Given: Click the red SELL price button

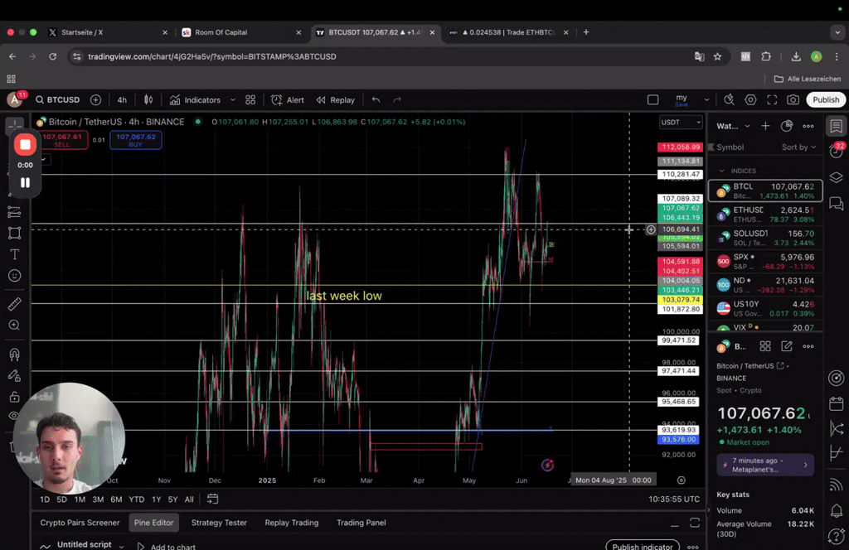Looking at the screenshot, I should click(x=63, y=140).
